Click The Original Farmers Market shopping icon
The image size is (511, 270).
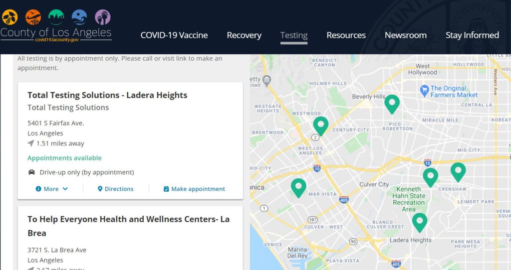(x=424, y=91)
